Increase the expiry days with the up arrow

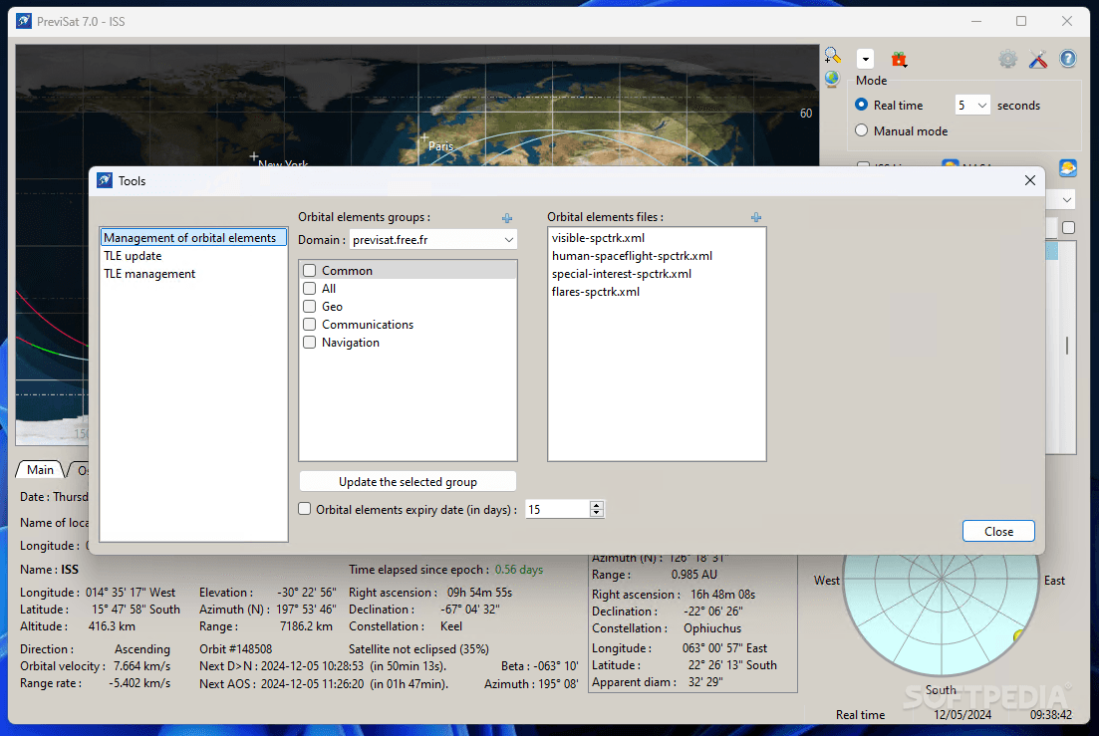click(597, 505)
